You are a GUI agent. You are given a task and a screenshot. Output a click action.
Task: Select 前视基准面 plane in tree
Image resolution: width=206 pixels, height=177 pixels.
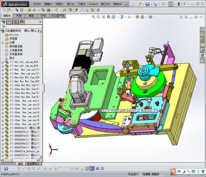coord(16,46)
